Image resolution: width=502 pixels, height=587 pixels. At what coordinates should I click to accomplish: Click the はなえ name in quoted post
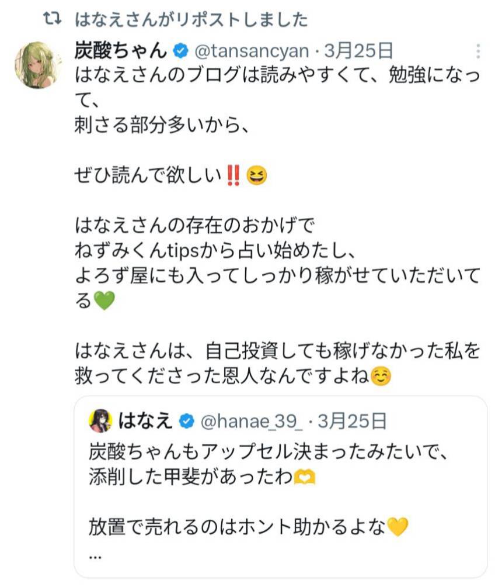click(146, 420)
